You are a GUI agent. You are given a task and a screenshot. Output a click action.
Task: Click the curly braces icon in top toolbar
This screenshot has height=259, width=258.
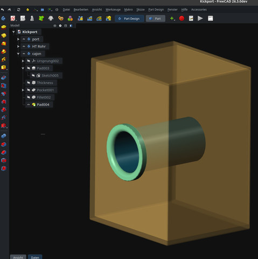[x=57, y=10]
